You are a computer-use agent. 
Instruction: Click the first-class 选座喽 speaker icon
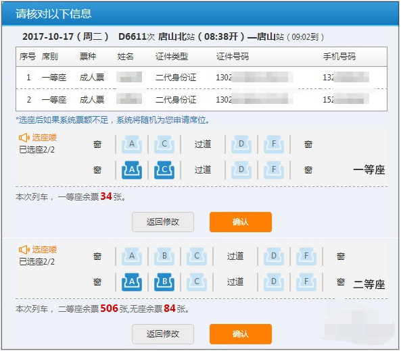[x=24, y=138]
